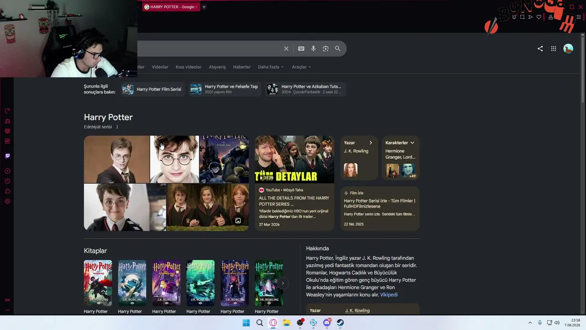Open Windows taskbar search

tap(260, 323)
